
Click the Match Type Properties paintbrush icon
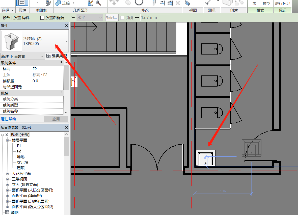coord(48,3)
